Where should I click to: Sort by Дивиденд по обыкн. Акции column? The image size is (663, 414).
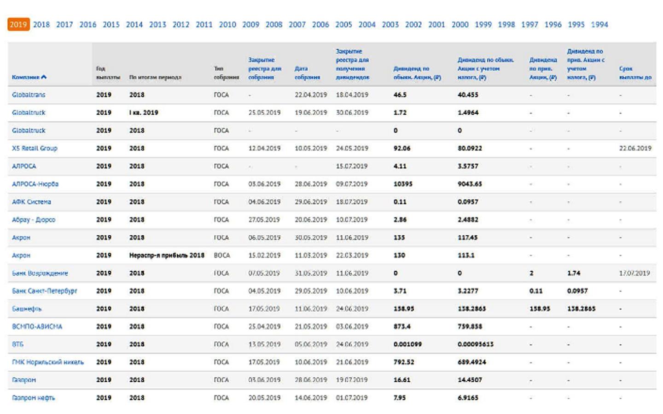point(417,73)
